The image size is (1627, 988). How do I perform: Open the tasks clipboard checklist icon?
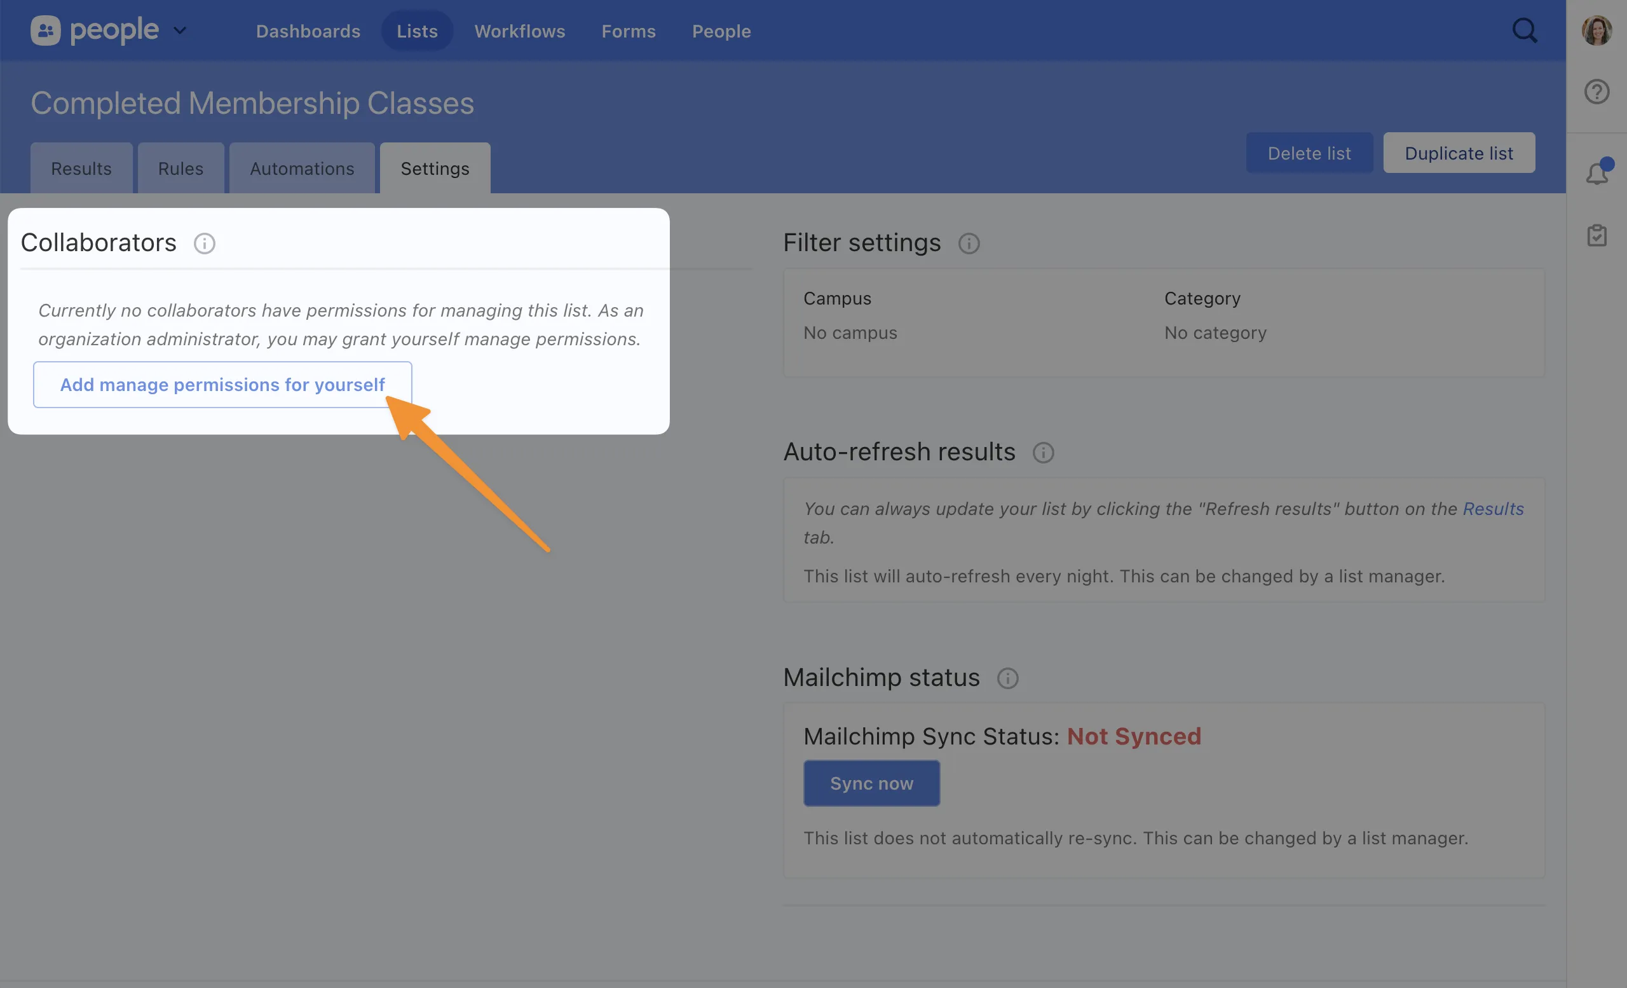tap(1596, 235)
